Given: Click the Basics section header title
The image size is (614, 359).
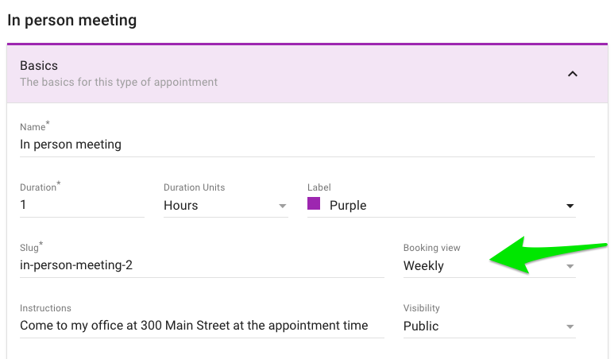Looking at the screenshot, I should pos(39,65).
